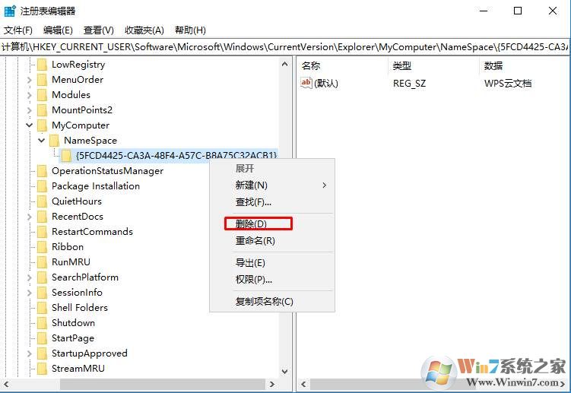Open the 编辑(E) menu
Image resolution: width=571 pixels, height=393 pixels.
pos(58,30)
